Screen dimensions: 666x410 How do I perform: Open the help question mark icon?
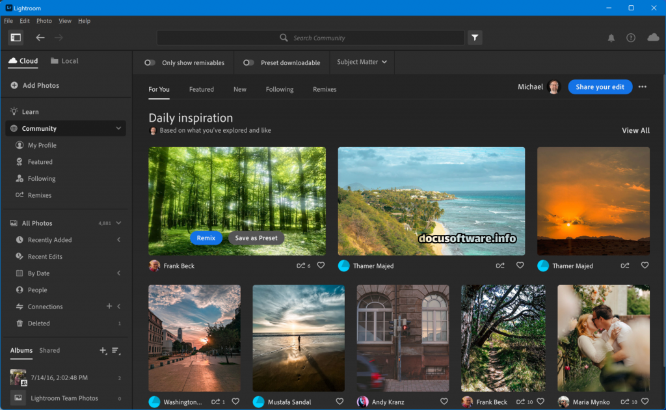coord(631,38)
